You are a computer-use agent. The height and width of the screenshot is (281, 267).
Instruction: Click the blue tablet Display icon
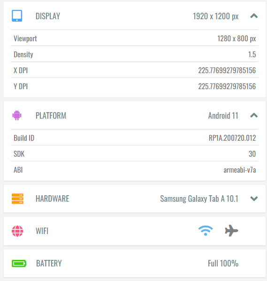[x=17, y=16]
